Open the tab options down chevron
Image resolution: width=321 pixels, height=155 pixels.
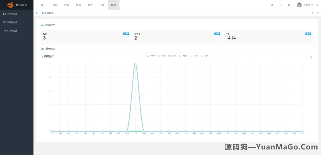coord(318,13)
